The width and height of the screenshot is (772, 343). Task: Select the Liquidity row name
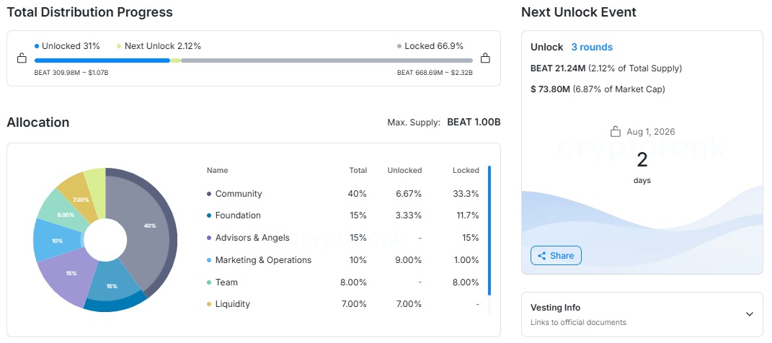232,304
